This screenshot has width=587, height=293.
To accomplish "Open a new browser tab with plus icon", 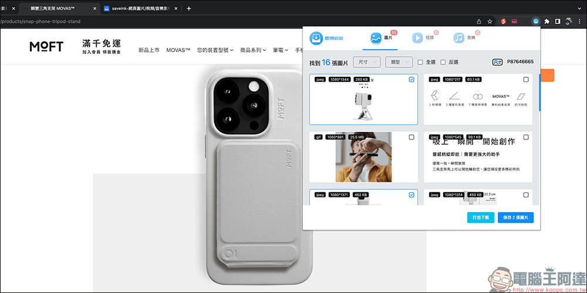I will click(x=188, y=9).
